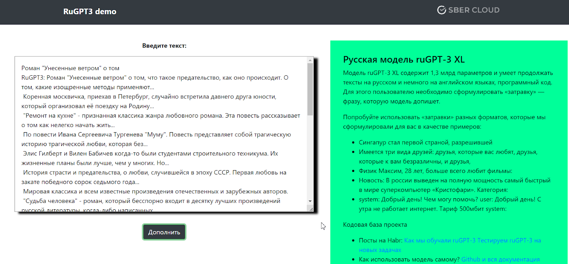Click the textarea resize handle corner
Viewport: 569px width, 264px height.
(x=311, y=209)
